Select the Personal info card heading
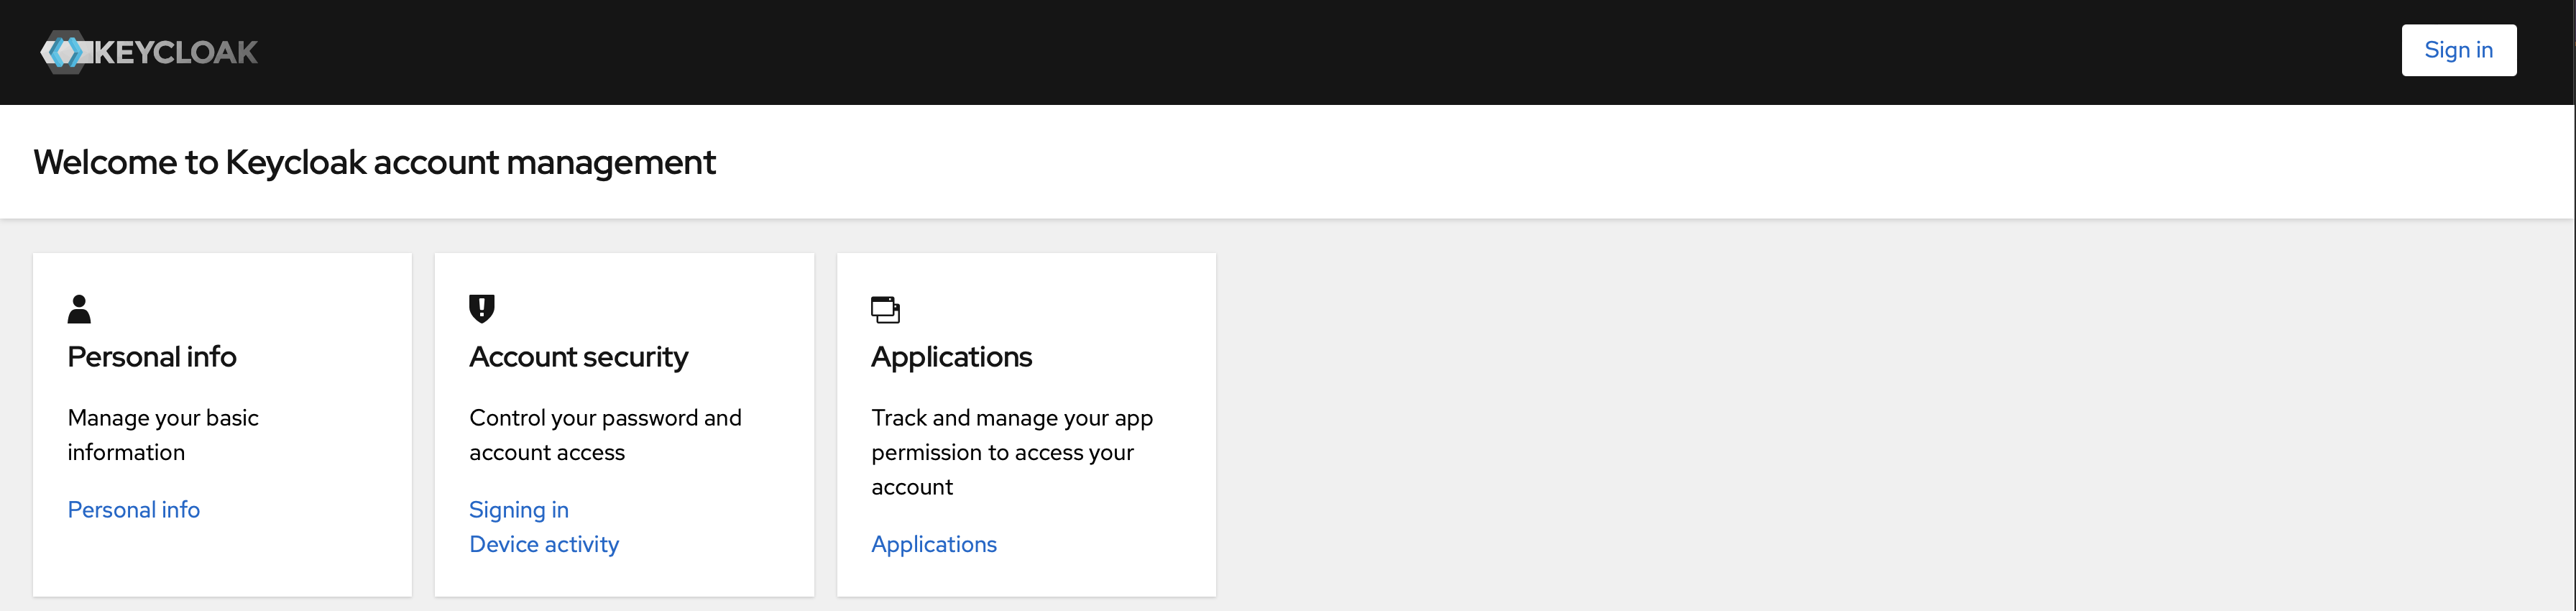This screenshot has height=611, width=2576. [x=152, y=357]
